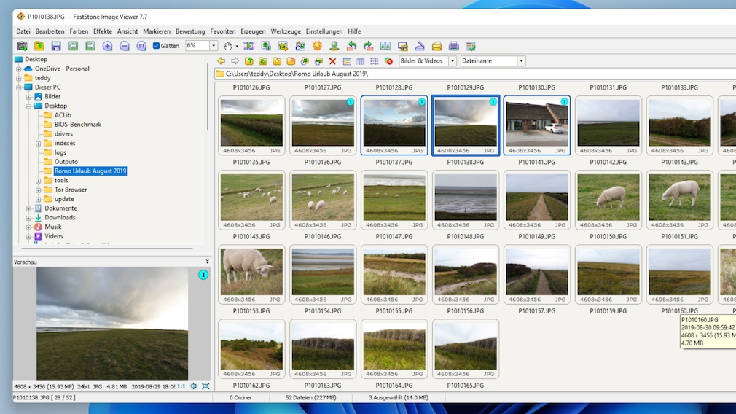This screenshot has height=414, width=736.
Task: Open the Werkzeuge menu
Action: [x=286, y=31]
